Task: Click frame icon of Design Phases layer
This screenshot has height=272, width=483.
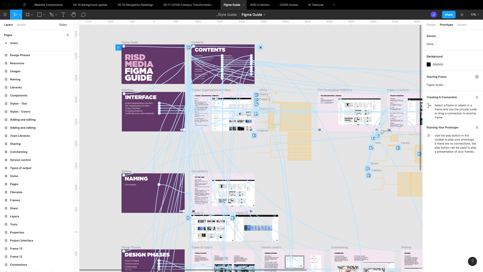Action: (x=6, y=55)
